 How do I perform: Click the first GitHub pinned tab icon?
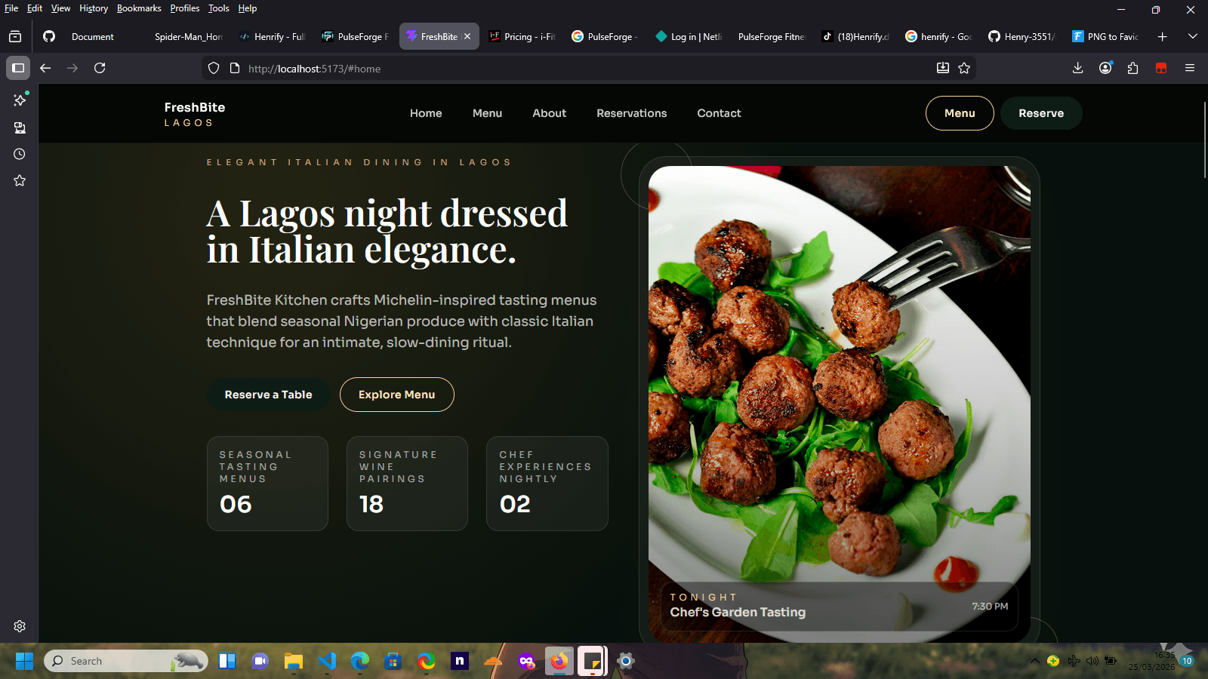(49, 36)
